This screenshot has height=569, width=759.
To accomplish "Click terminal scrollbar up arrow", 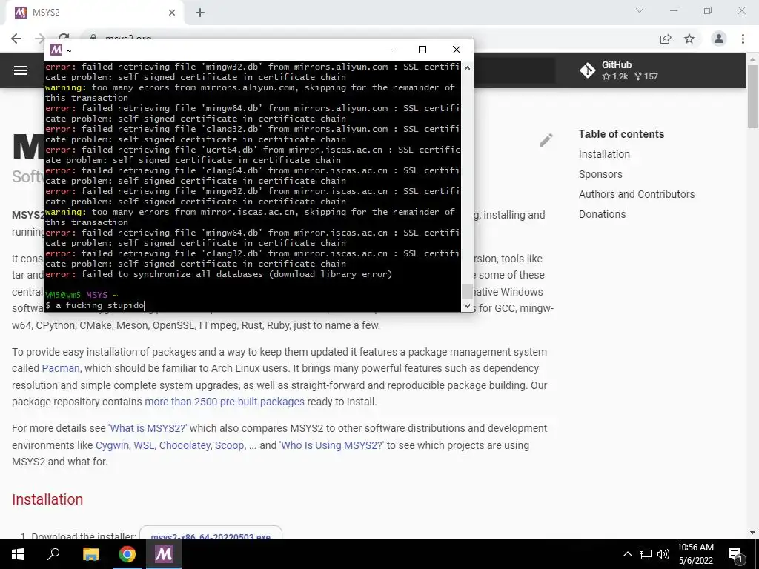I will coord(467,68).
